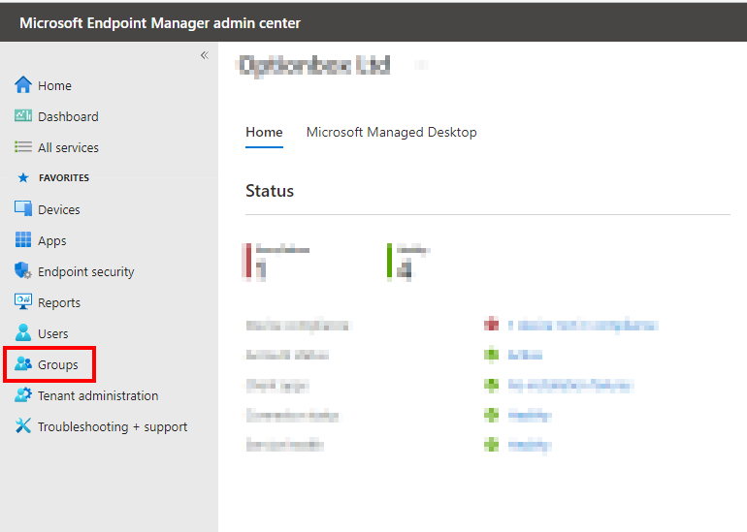This screenshot has width=747, height=532.
Task: Go to Apps in favorites
Action: coord(52,240)
